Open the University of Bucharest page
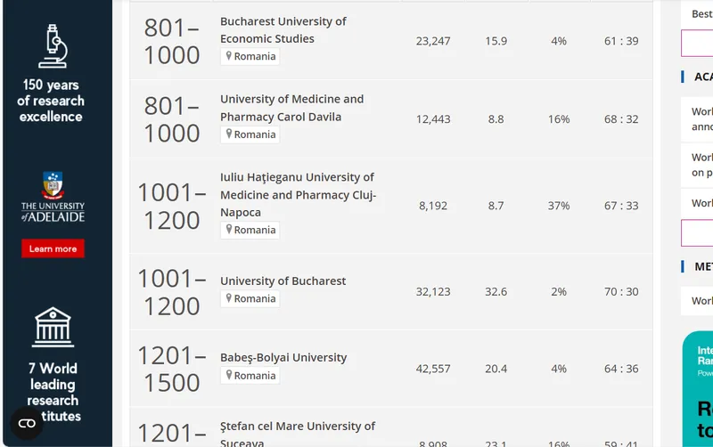This screenshot has height=447, width=713. (x=283, y=280)
